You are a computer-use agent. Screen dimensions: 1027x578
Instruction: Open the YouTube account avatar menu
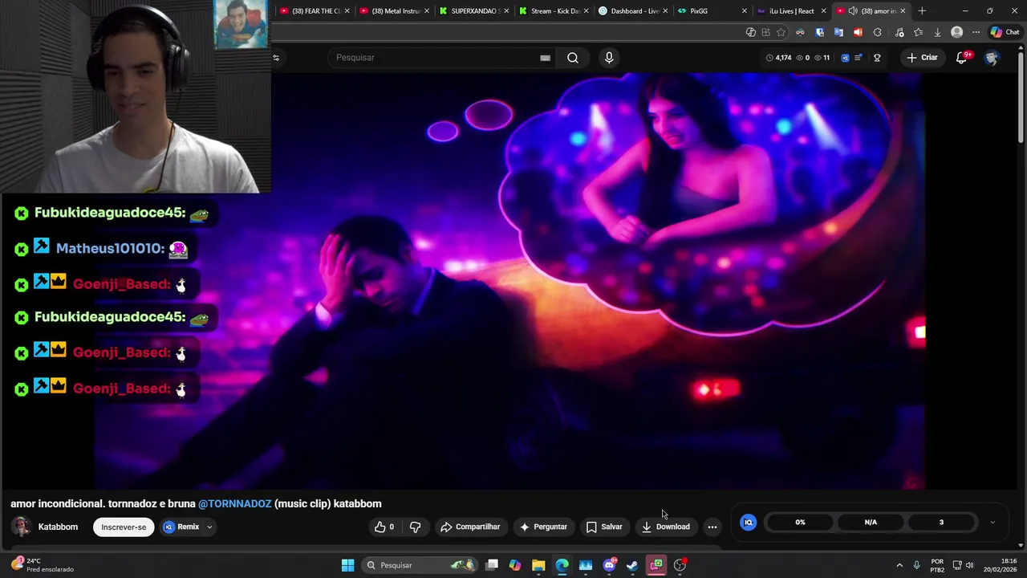click(992, 58)
